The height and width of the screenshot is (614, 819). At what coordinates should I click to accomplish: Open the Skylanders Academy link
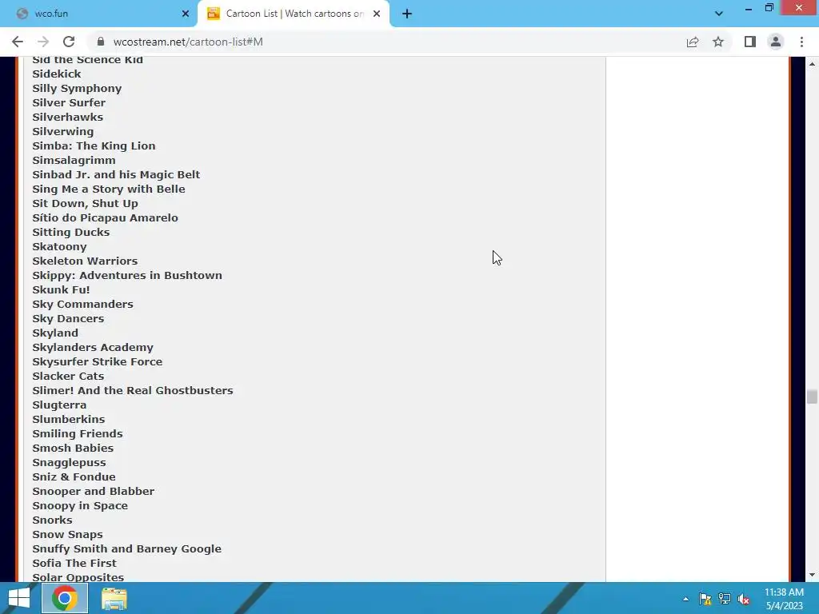pyautogui.click(x=93, y=348)
